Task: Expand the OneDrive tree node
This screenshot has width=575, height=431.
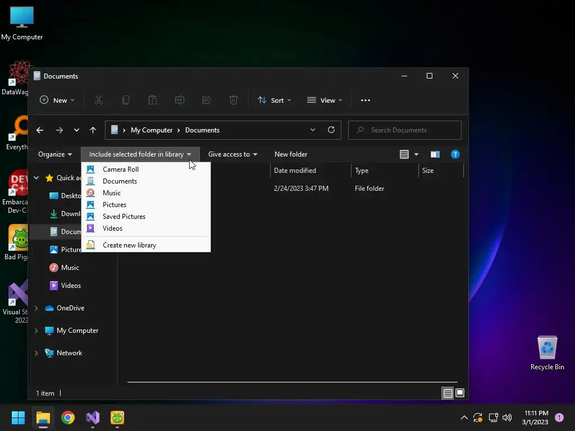Action: [x=36, y=308]
